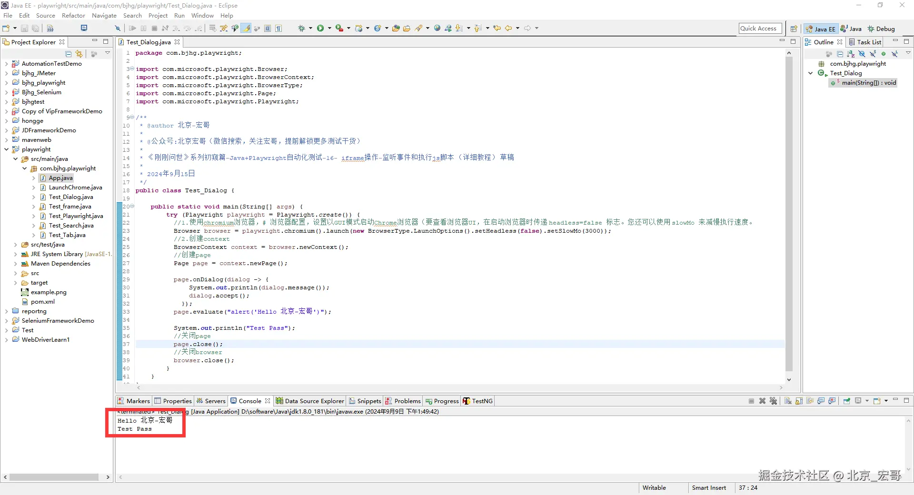Collapse the playwright project node
914x495 pixels.
[6, 149]
